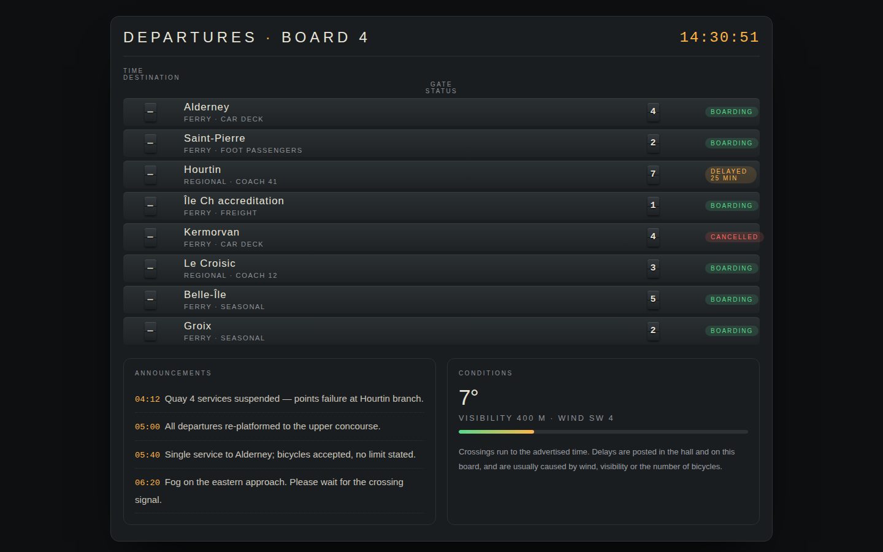Click the 04:12 announcement timestamp
Viewport: 883px width, 552px height.
[x=147, y=399]
